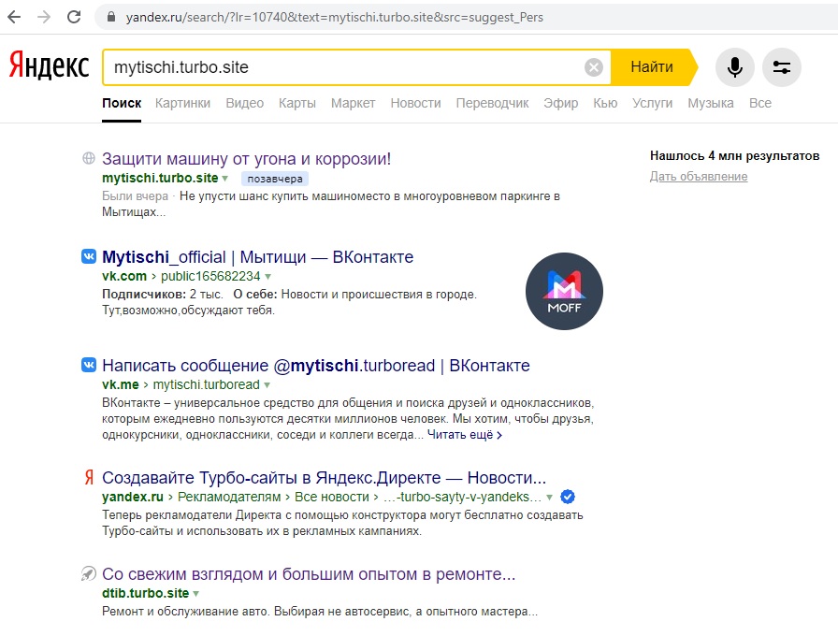Click the Были вчера label

coord(136,196)
